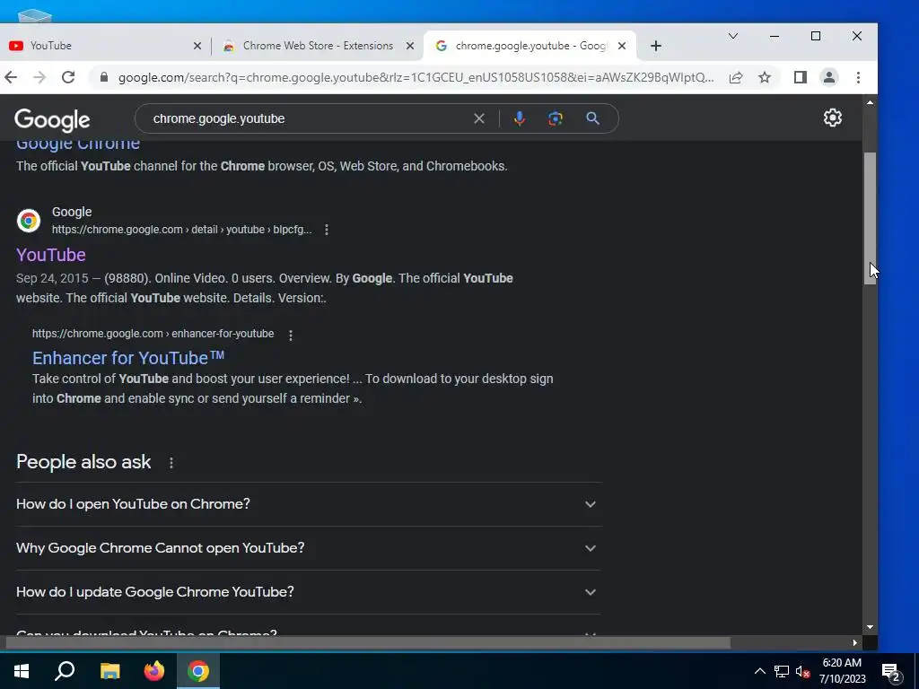Share this page using the share icon
The width and height of the screenshot is (919, 689).
coord(736,77)
